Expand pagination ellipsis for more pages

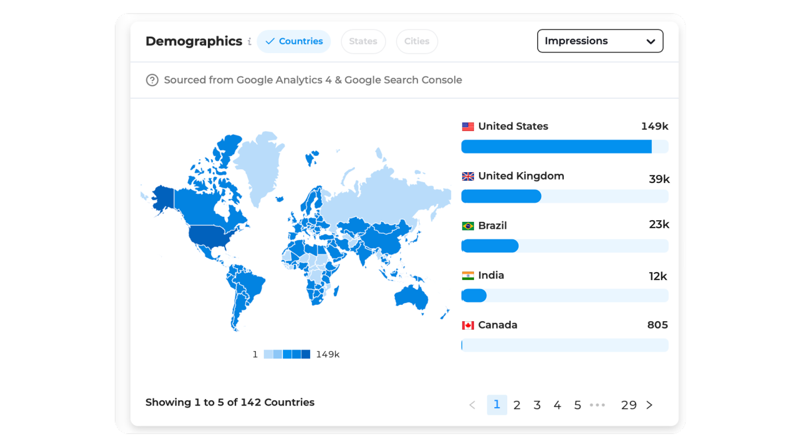click(597, 405)
